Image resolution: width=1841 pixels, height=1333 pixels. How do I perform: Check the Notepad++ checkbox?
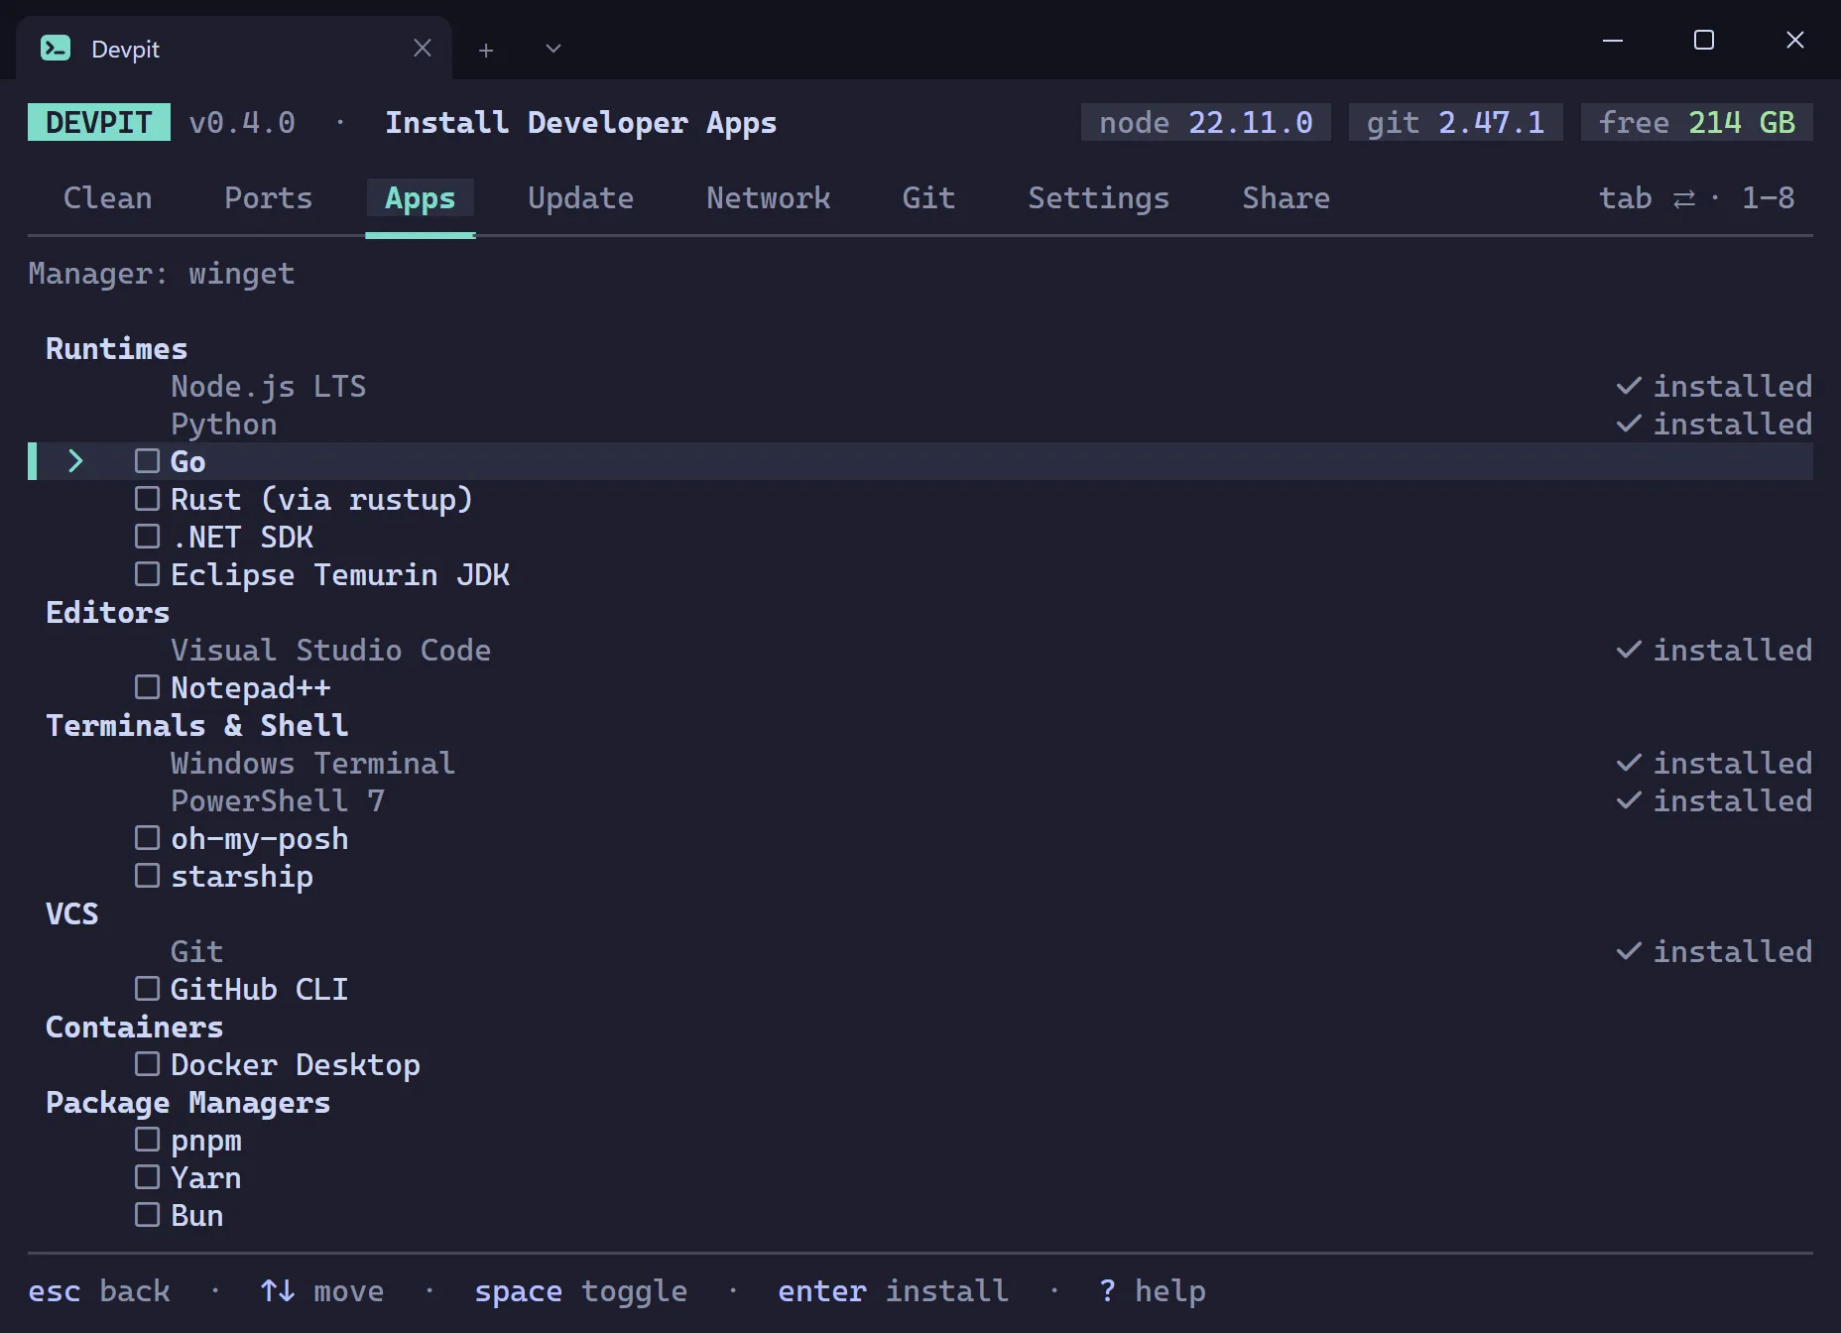[x=147, y=687]
